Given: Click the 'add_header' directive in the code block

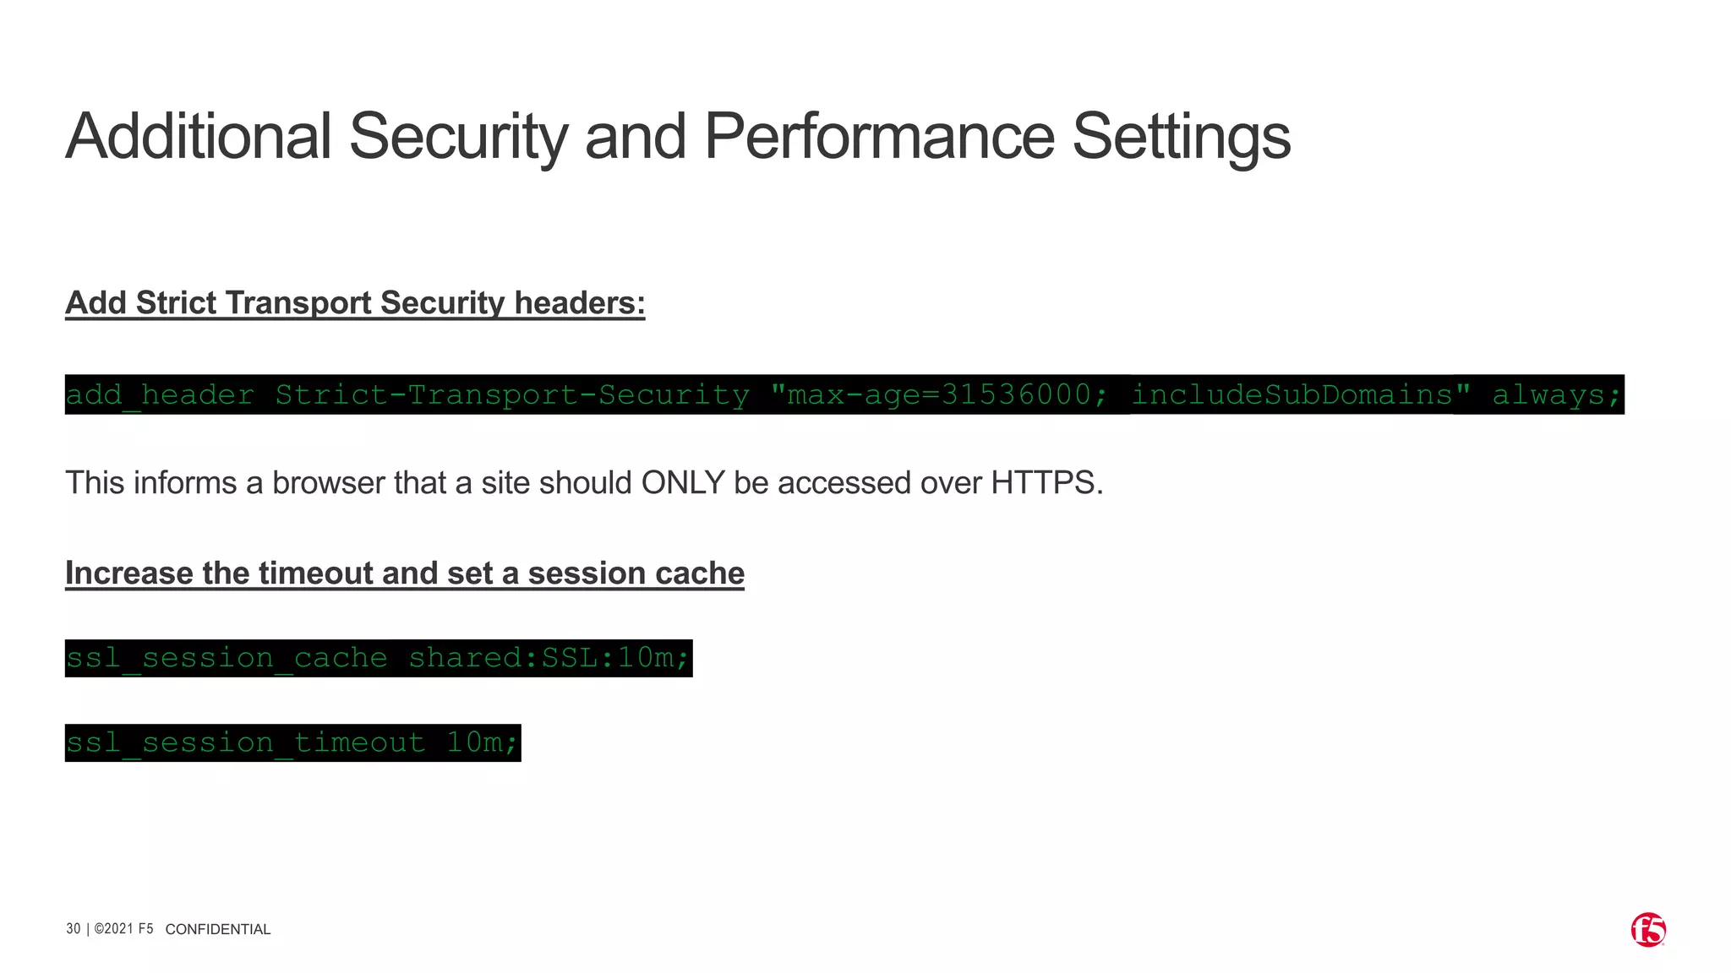Looking at the screenshot, I should point(160,395).
